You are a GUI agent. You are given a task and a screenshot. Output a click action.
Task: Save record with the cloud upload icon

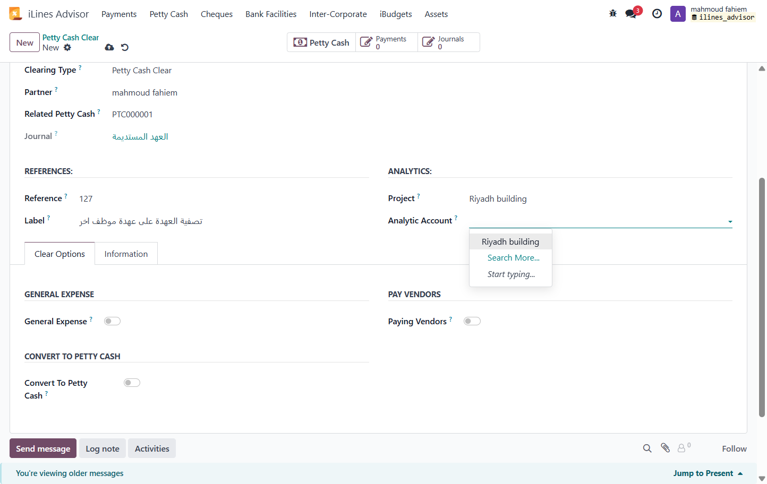click(109, 47)
